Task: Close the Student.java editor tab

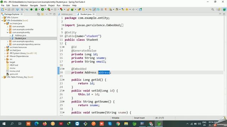Action: (x=94, y=14)
